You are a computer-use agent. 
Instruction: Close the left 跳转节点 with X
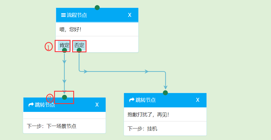(x=97, y=105)
